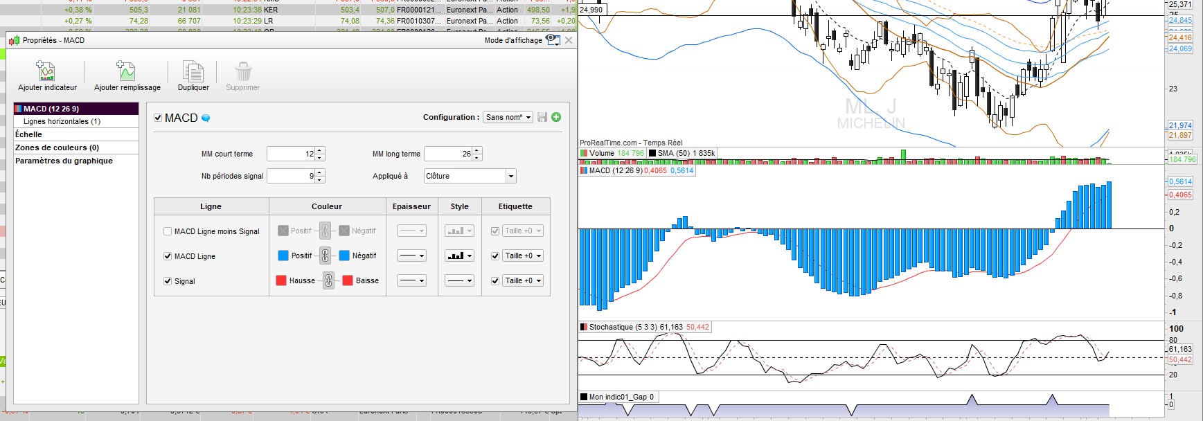This screenshot has width=1203, height=421.
Task: Open Epaisseur dropdown for MACD Ligne
Action: click(411, 256)
